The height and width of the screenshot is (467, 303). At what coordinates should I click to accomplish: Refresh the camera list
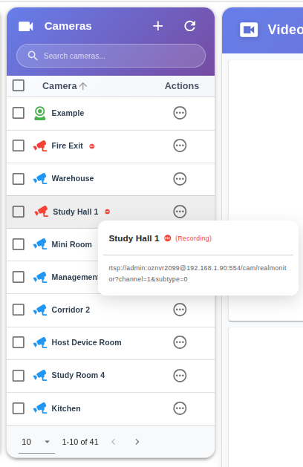190,26
